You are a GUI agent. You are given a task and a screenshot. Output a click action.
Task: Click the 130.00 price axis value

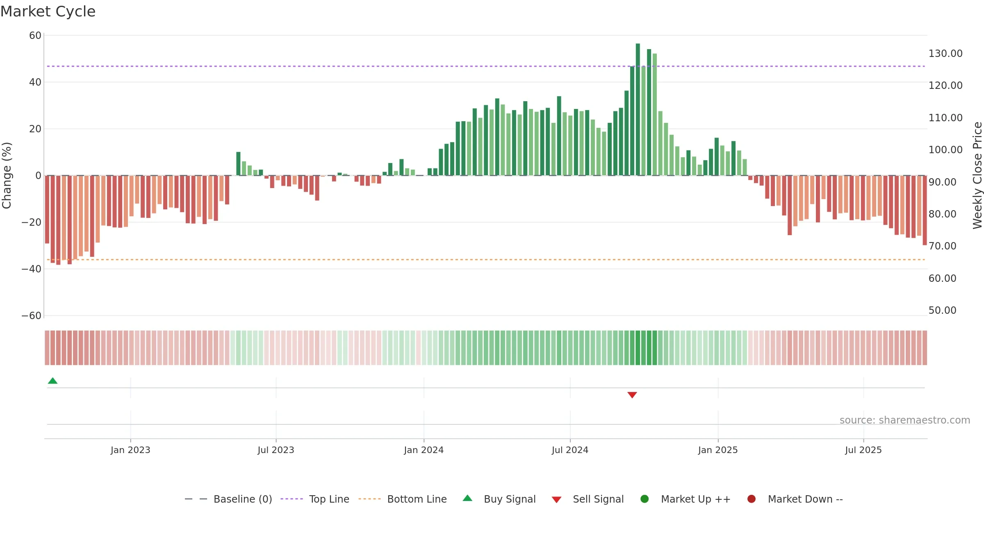pos(945,54)
